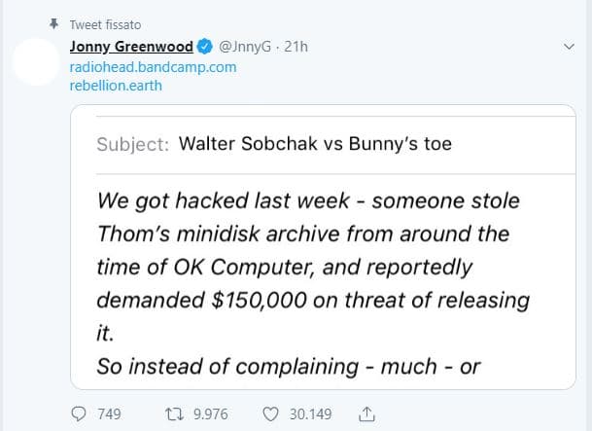
Task: Click the blue verified badge
Action: click(x=205, y=48)
